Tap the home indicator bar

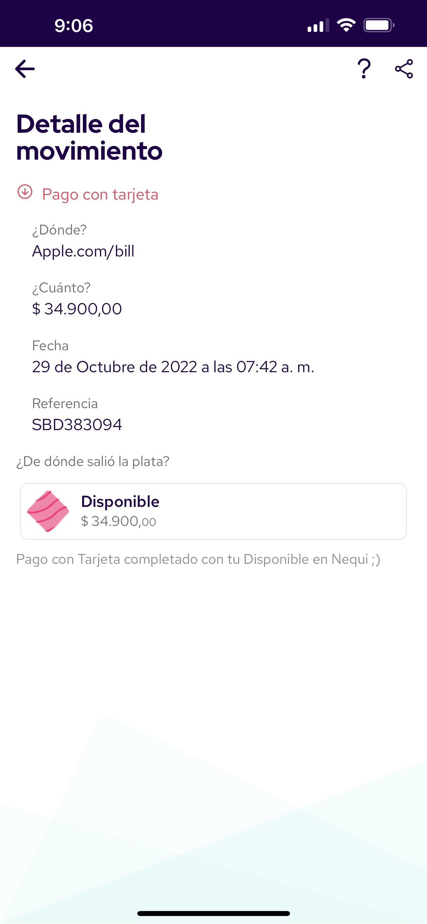click(213, 913)
